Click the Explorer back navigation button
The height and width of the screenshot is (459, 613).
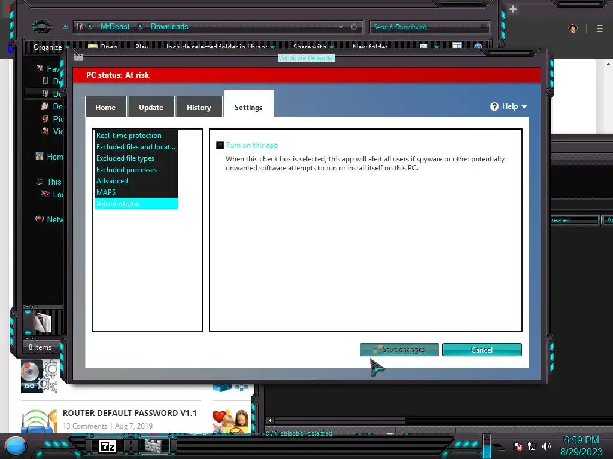click(x=41, y=26)
